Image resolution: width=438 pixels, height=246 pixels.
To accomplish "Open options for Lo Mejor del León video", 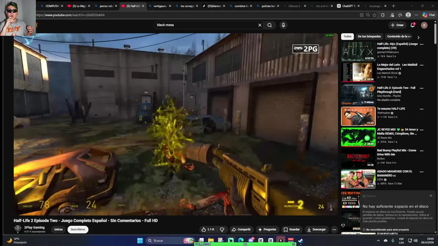I will point(422,65).
